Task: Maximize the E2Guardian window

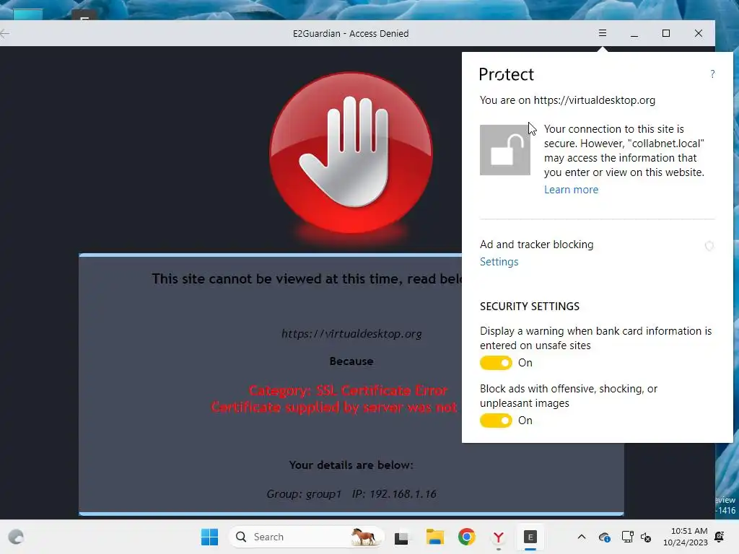Action: tap(666, 33)
